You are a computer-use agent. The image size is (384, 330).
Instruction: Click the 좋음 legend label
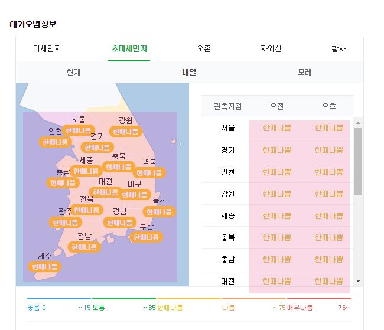tap(34, 308)
